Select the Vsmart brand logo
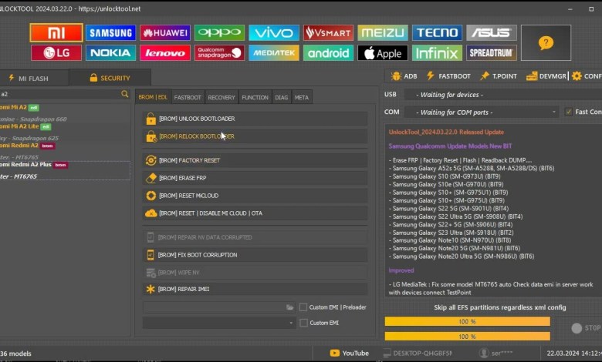602x362 pixels. click(328, 32)
